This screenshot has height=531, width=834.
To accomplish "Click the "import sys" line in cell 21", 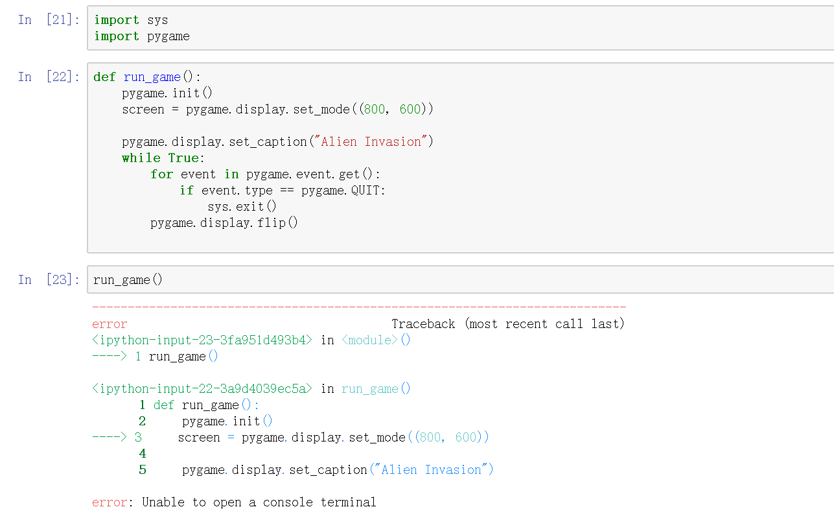I will (x=131, y=20).
